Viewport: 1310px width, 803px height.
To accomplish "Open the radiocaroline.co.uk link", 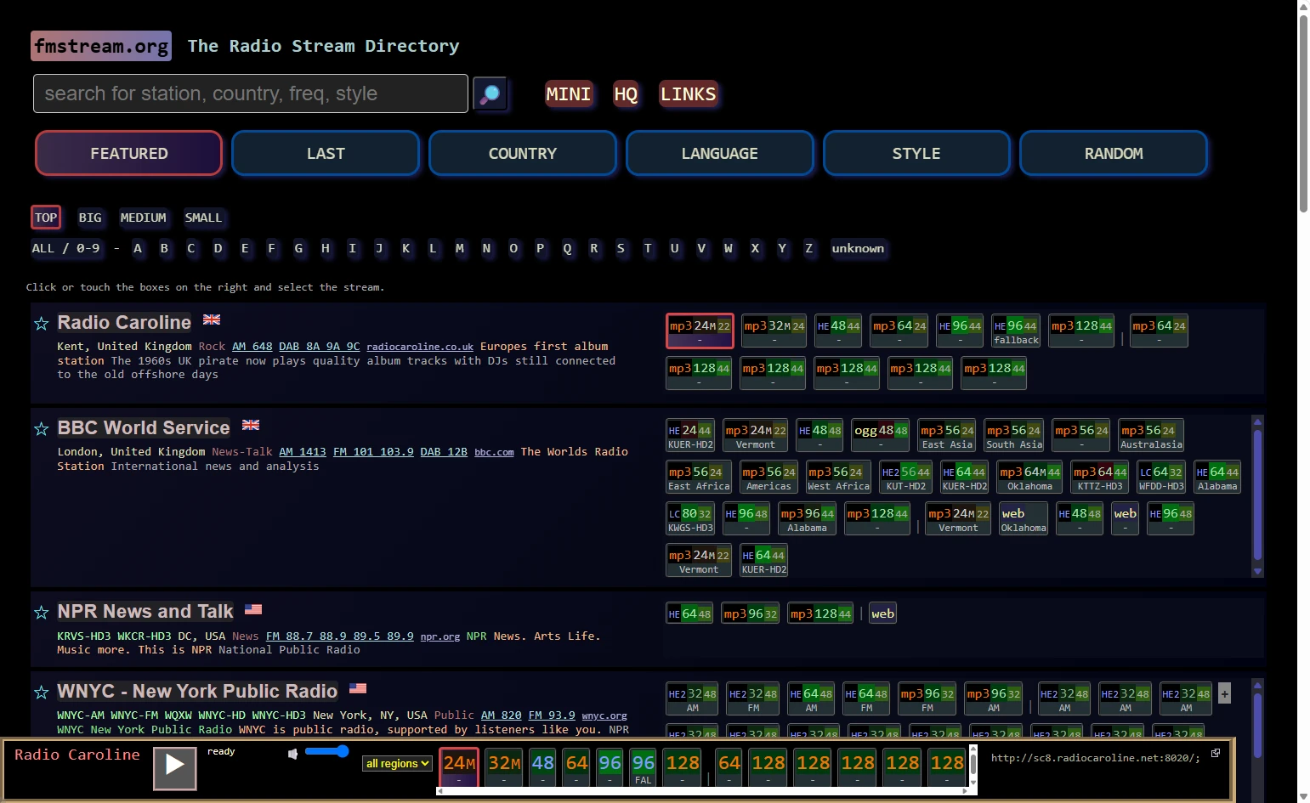I will click(420, 347).
